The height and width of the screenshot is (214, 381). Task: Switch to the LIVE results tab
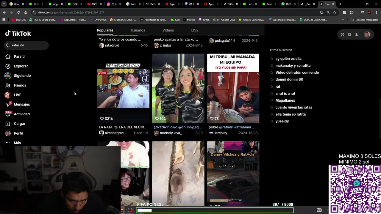point(195,30)
